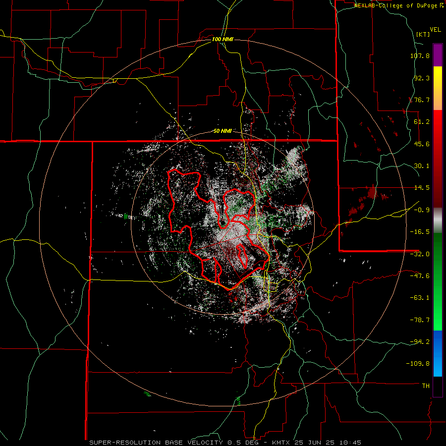Click the 92.3 velocity scale value
Screen dimensions: 446x446
[x=422, y=78]
